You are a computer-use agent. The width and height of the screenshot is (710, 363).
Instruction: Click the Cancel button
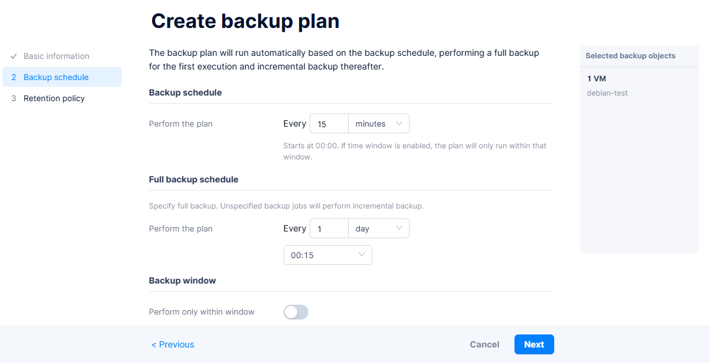tap(485, 344)
